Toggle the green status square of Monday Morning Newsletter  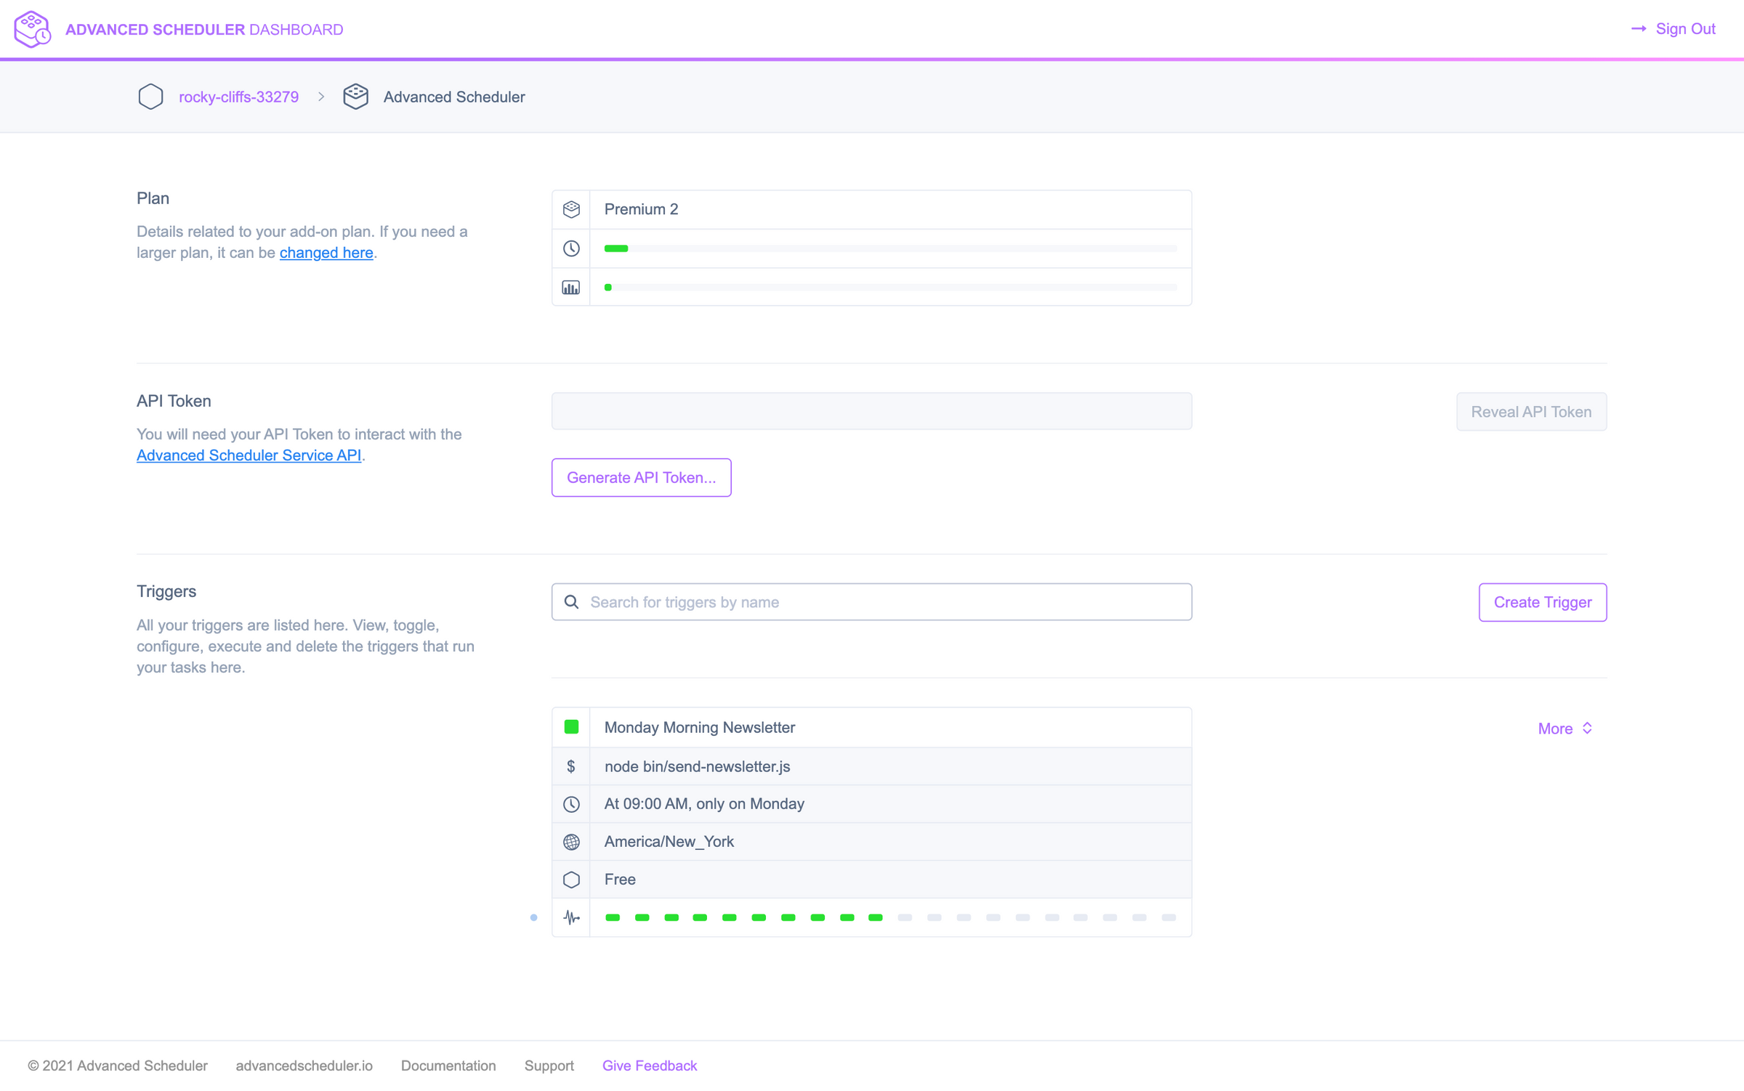571,726
